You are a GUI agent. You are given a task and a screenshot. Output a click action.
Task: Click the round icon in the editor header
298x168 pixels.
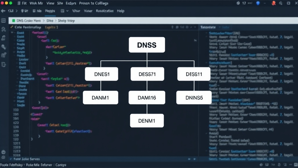pos(187,27)
